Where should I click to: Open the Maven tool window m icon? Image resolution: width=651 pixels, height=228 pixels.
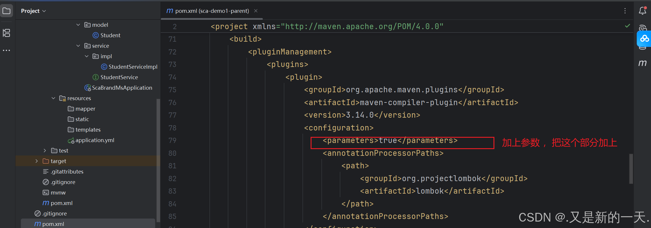click(x=643, y=63)
